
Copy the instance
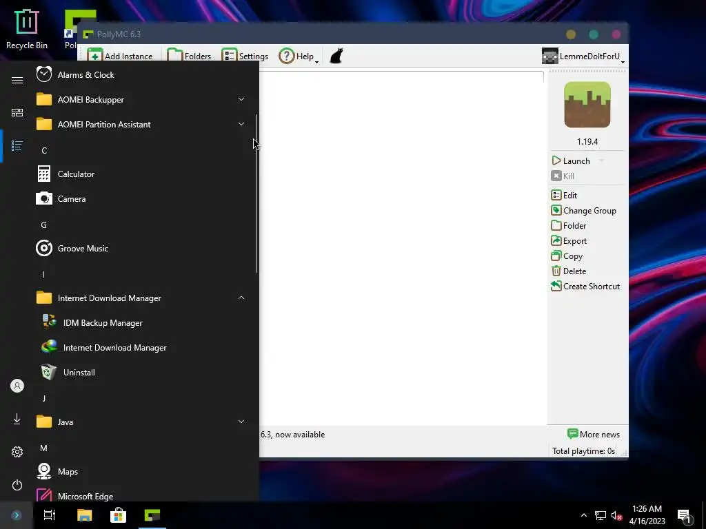(x=567, y=256)
